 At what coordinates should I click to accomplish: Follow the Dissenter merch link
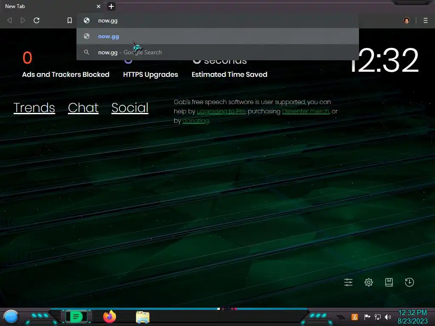(305, 112)
